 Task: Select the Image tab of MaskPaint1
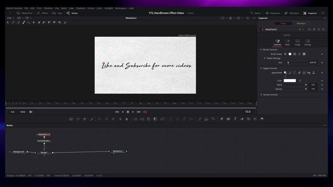click(x=297, y=43)
